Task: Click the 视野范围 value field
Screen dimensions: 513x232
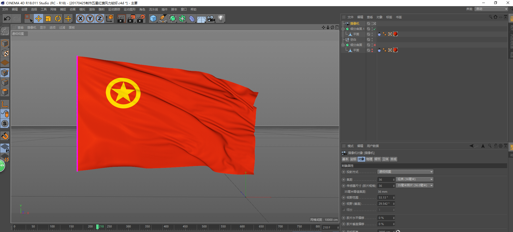Action: pyautogui.click(x=385, y=198)
